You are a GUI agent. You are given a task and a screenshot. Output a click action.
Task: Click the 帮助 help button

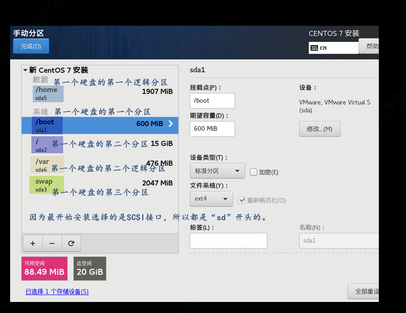click(x=369, y=46)
